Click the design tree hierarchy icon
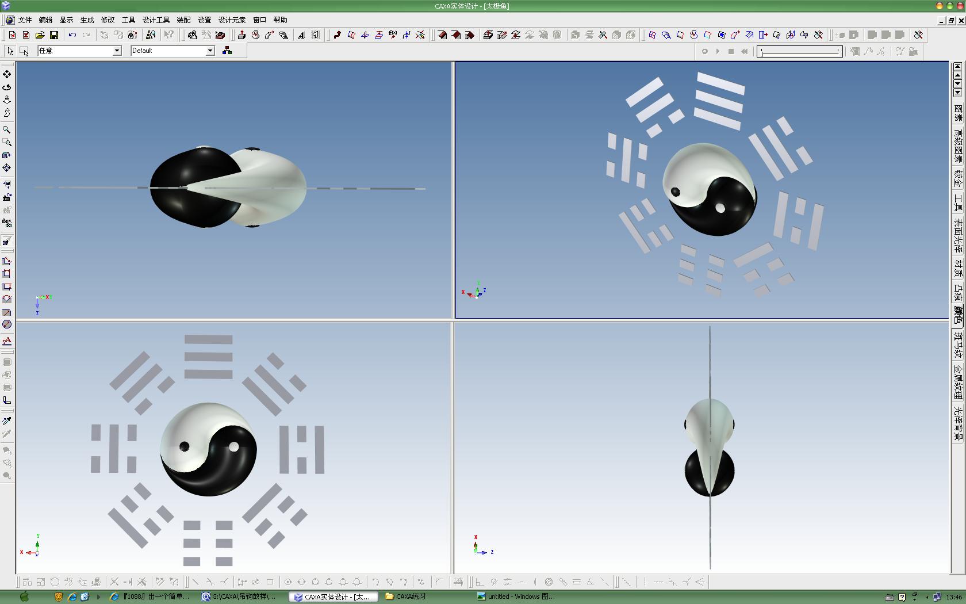The width and height of the screenshot is (966, 604). [x=227, y=51]
